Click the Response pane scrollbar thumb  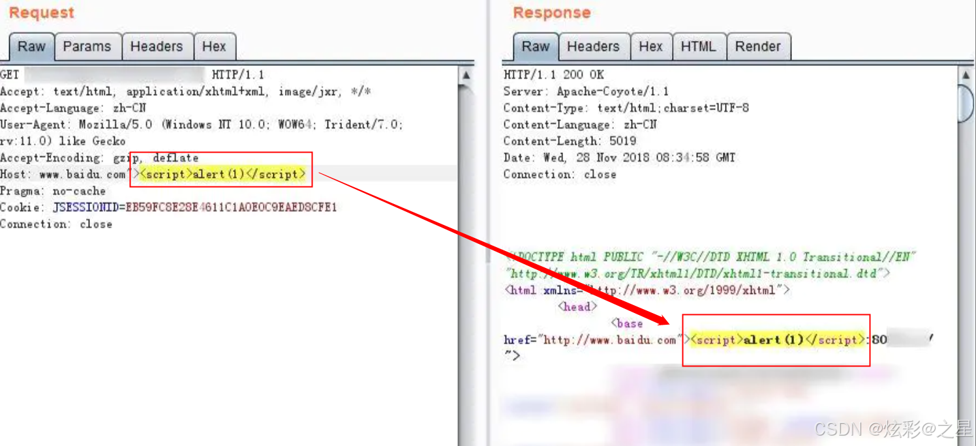pyautogui.click(x=966, y=103)
